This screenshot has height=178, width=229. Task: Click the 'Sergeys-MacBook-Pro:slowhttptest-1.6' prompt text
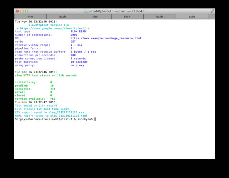[45, 119]
